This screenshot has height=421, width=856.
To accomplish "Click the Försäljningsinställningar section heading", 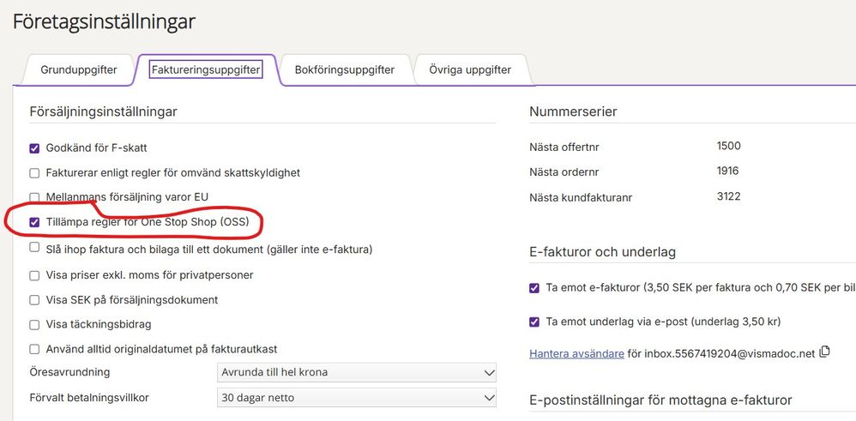I will click(x=103, y=112).
